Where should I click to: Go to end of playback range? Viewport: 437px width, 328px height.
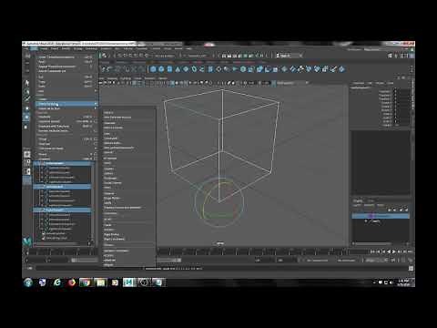coord(410,251)
